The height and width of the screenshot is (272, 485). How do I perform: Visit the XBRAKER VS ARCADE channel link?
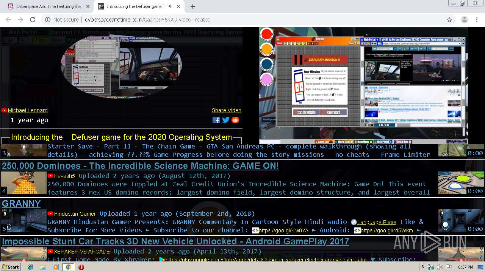82,252
